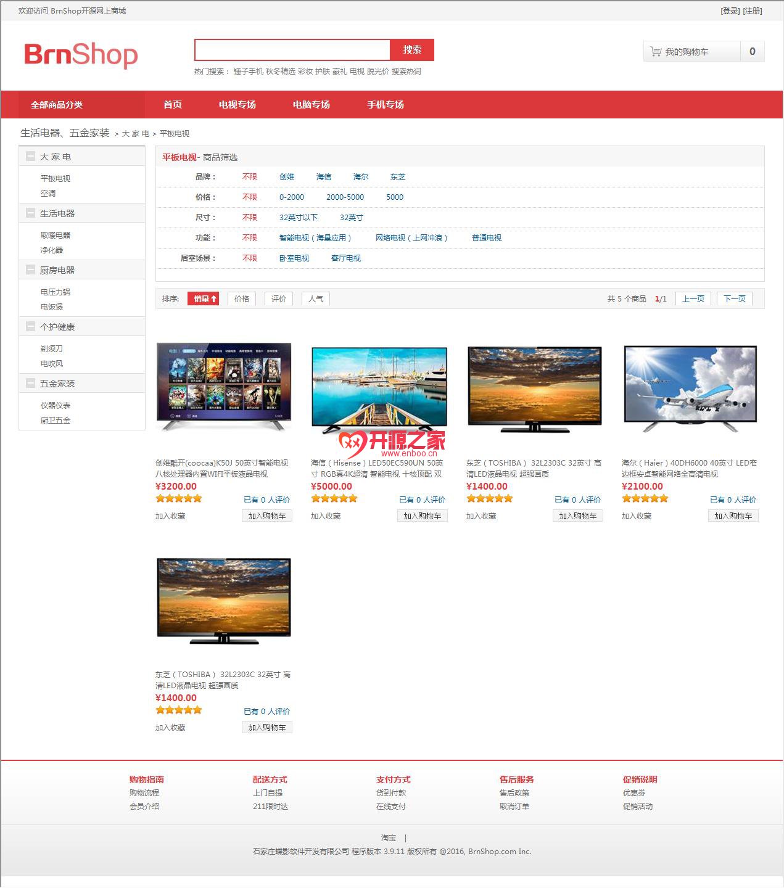The image size is (784, 888).
Task: Filter brand by 创维
Action: 287,177
